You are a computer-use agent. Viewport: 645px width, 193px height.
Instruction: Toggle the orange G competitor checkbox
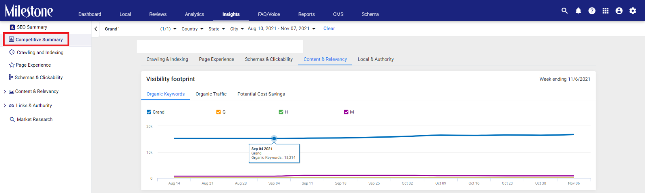218,112
